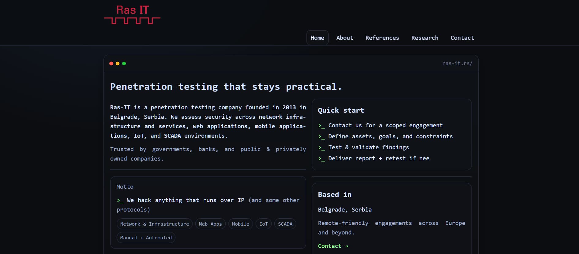Click 'We hack anything that runs over IP'
Viewport: 579px width, 254px height.
(x=186, y=200)
